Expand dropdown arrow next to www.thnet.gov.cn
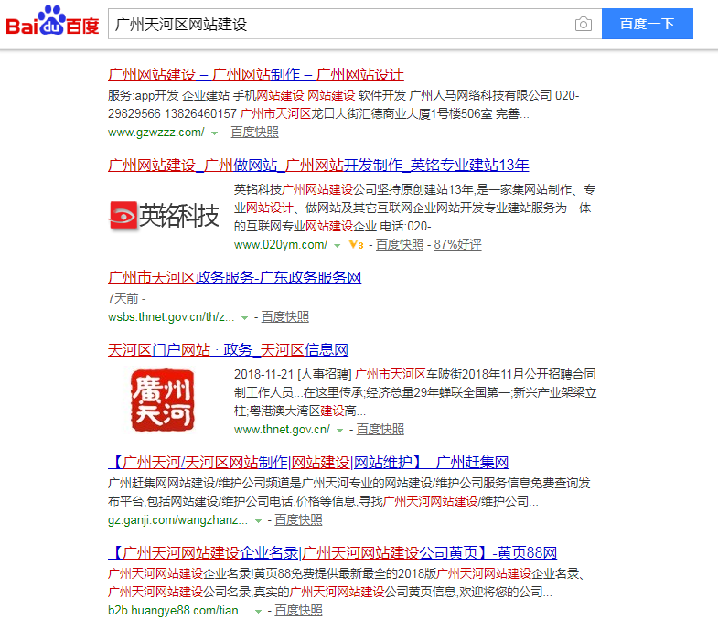This screenshot has width=718, height=630. (x=340, y=430)
